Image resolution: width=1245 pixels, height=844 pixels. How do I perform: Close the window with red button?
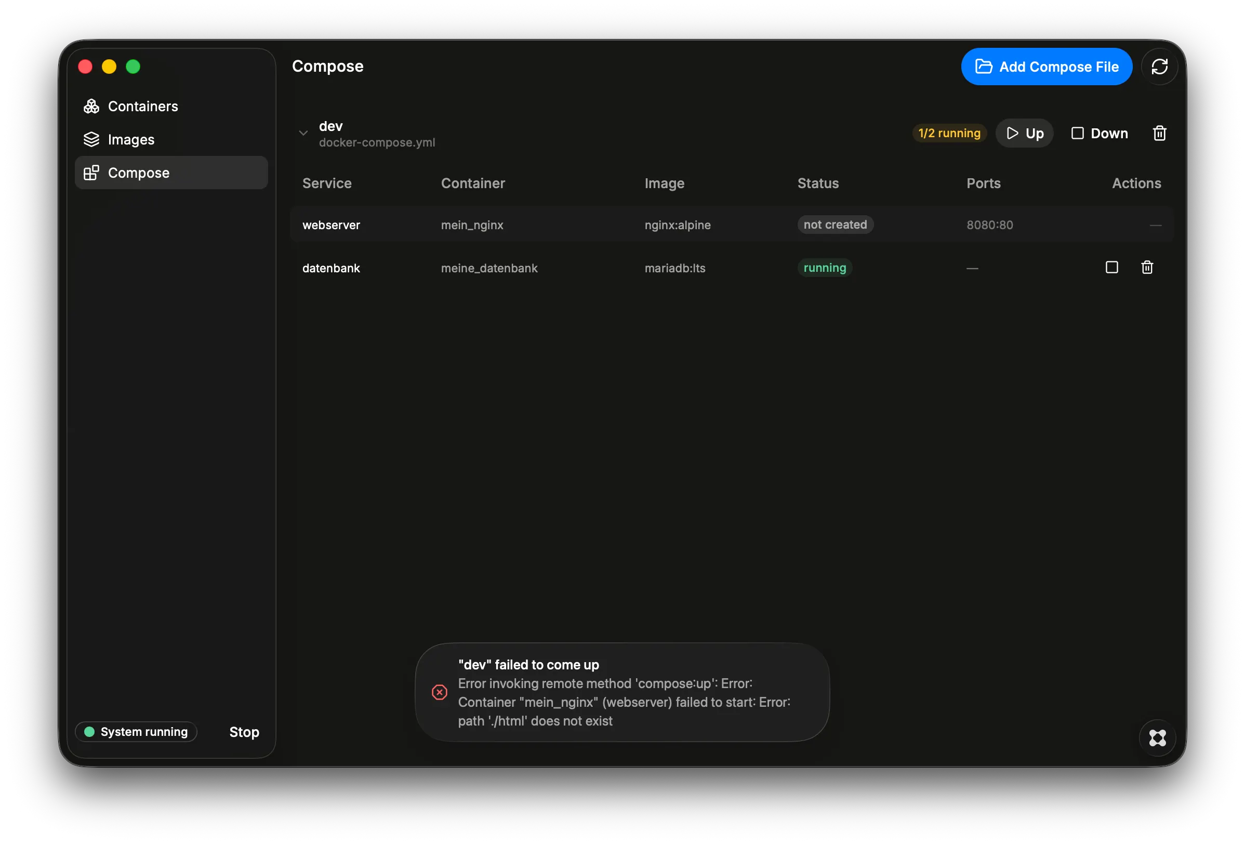(x=85, y=67)
